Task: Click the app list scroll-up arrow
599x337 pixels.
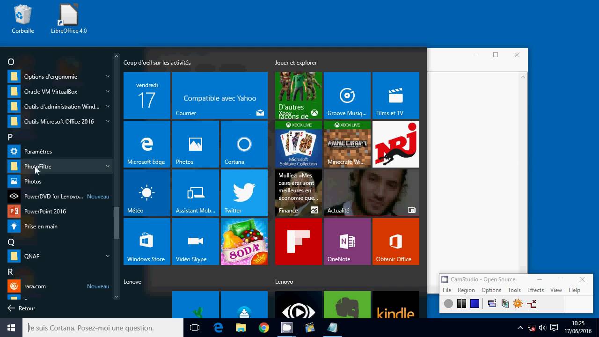Action: click(x=117, y=57)
